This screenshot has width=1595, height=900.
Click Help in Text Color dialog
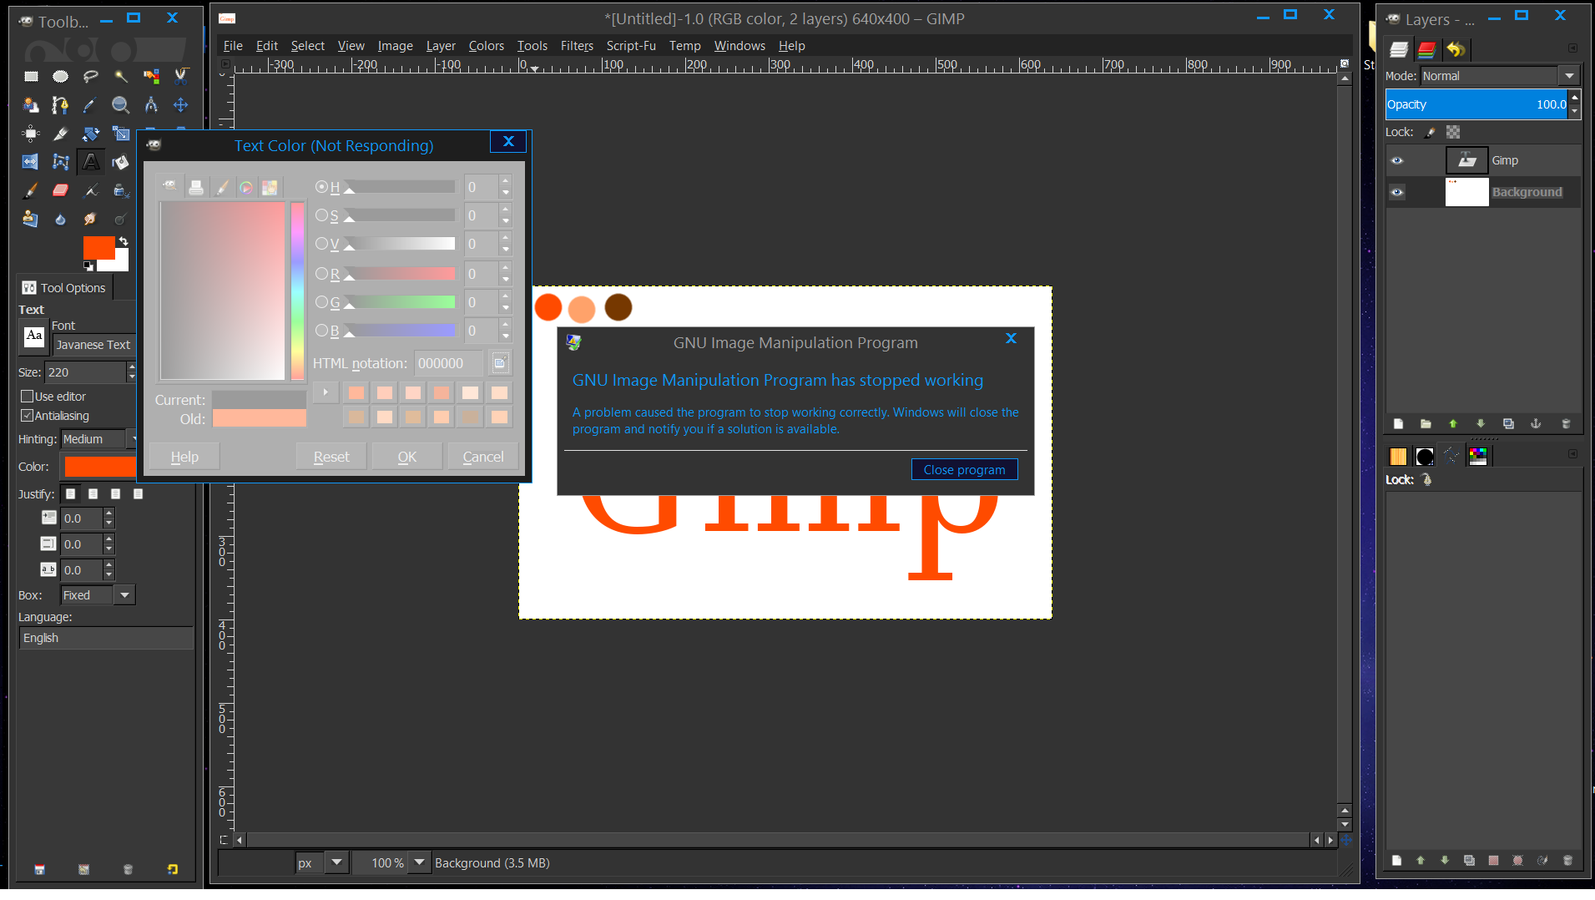click(184, 457)
